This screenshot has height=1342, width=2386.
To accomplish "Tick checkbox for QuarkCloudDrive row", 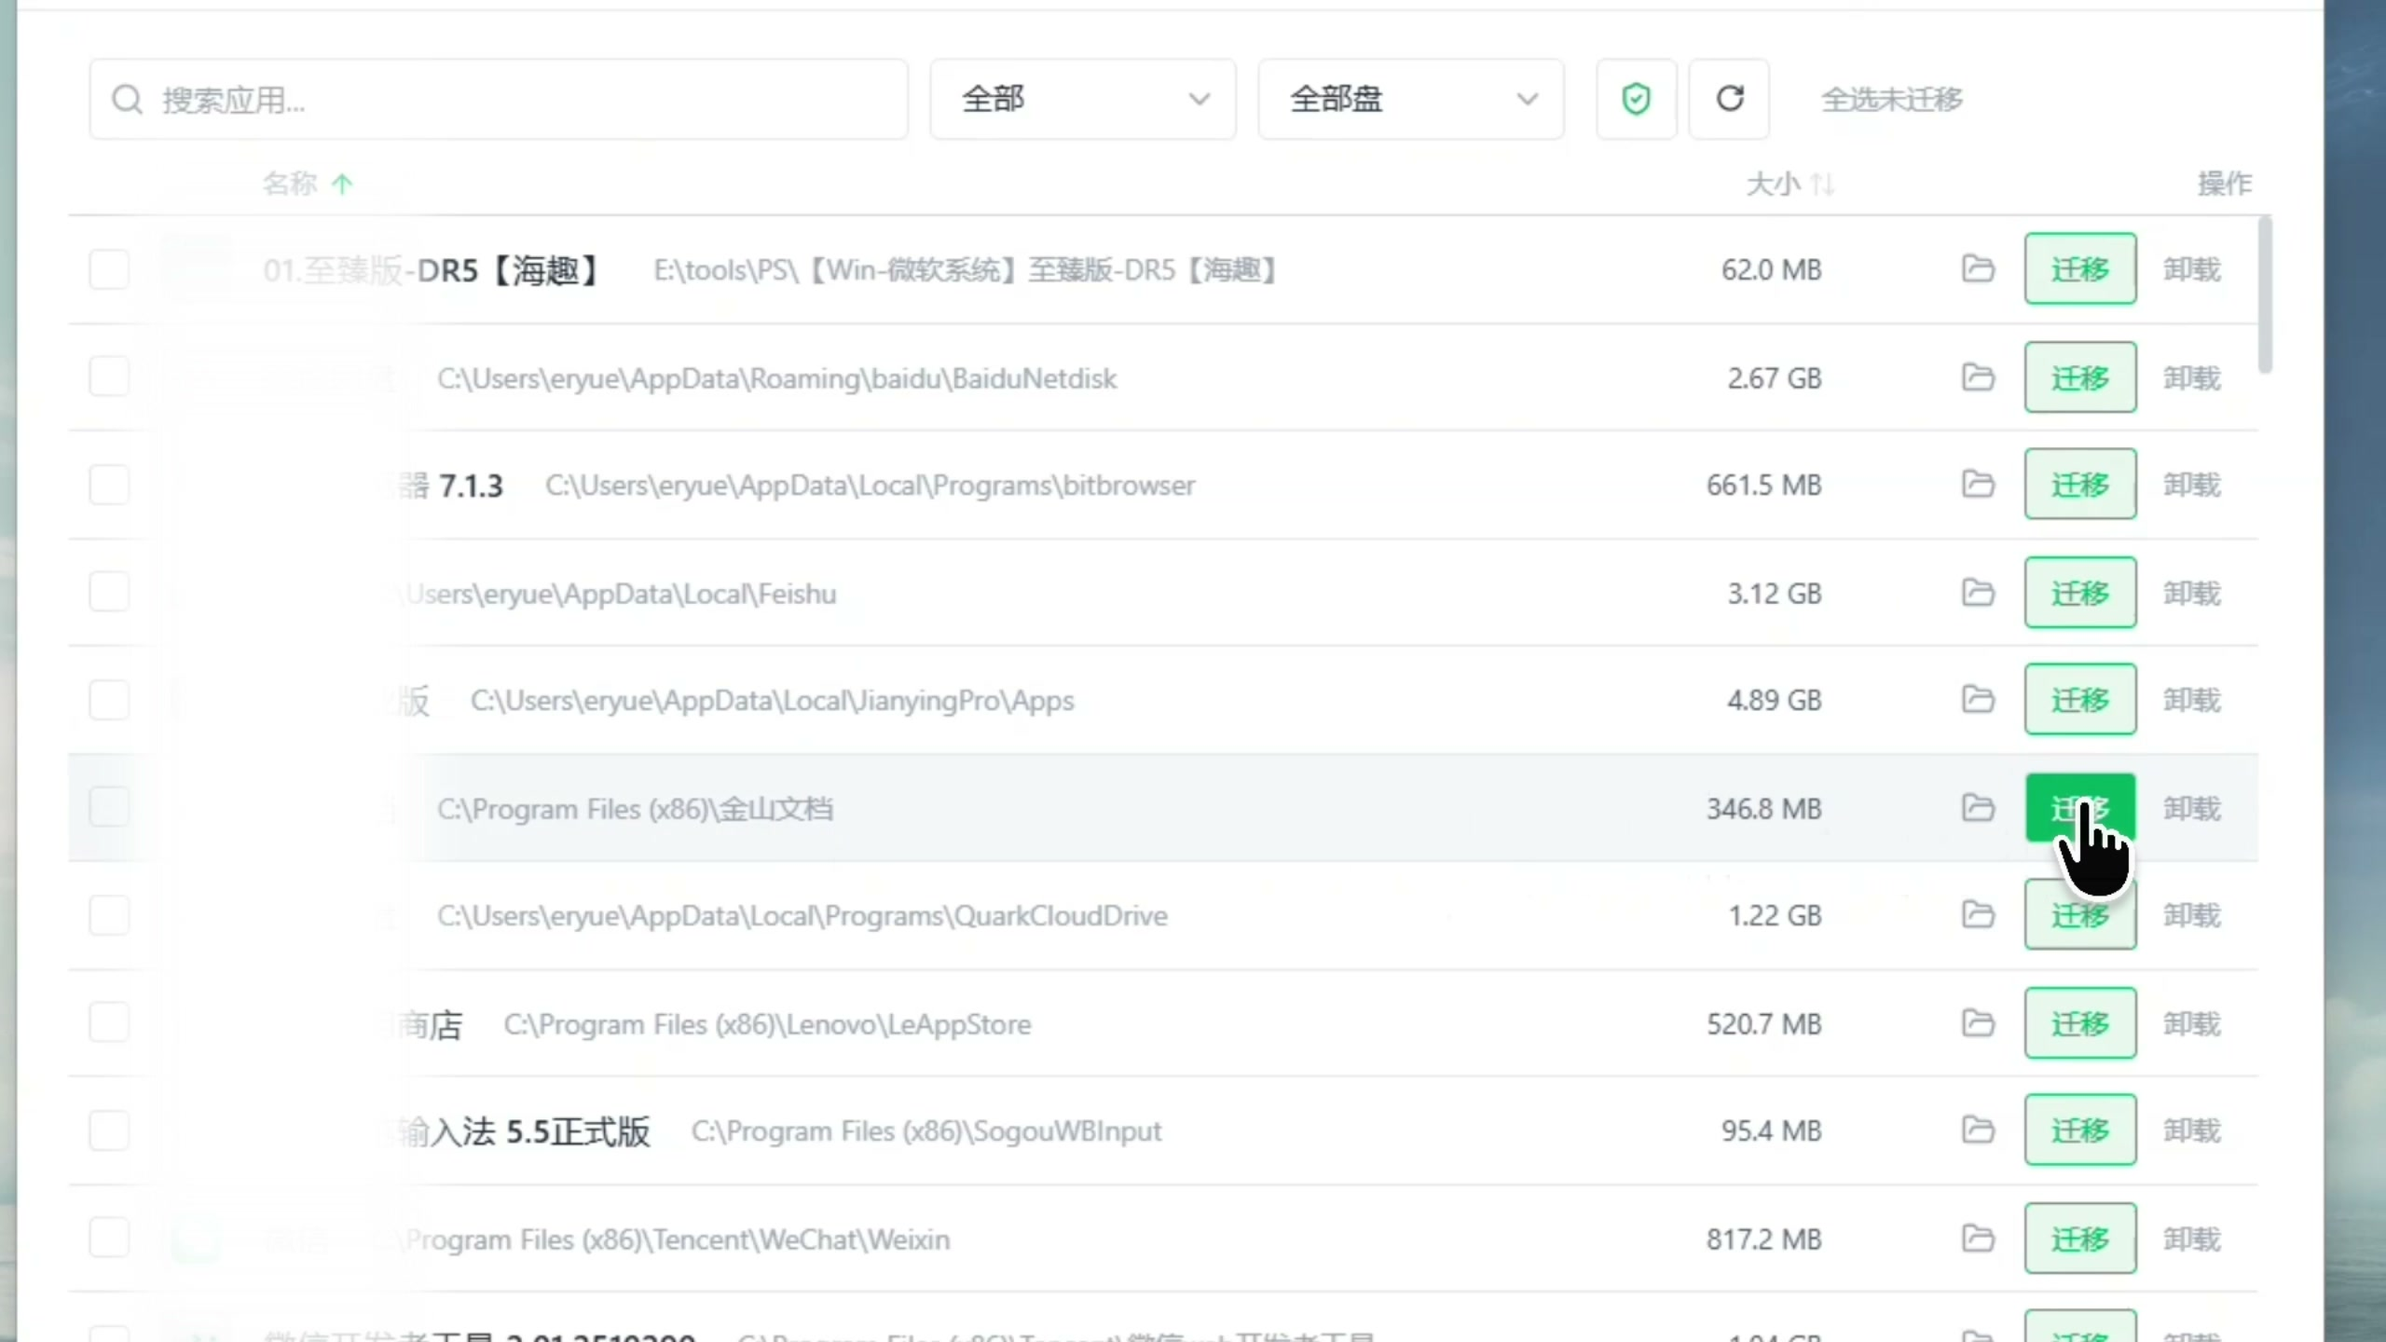I will [x=109, y=915].
